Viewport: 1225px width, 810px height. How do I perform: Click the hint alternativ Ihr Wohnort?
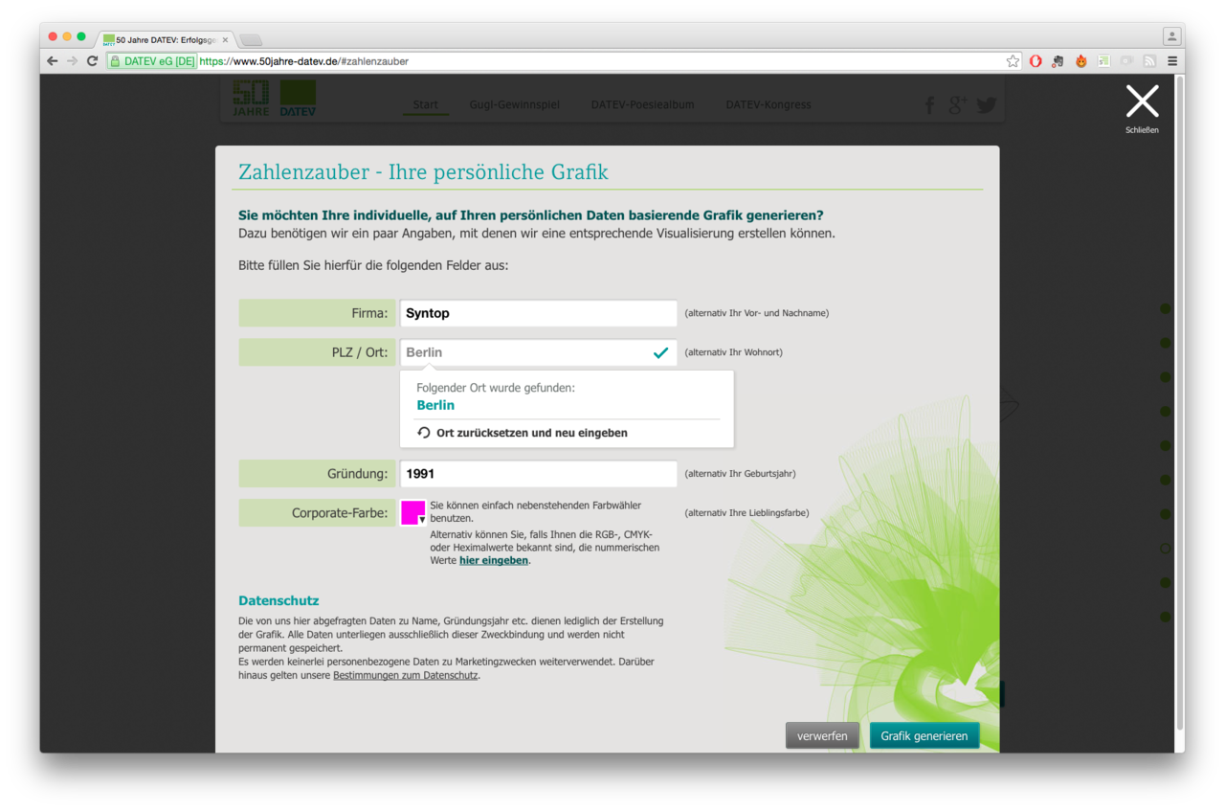tap(733, 352)
